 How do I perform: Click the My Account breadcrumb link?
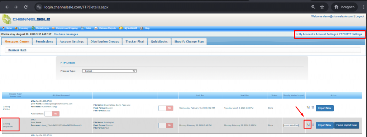tap(306, 34)
